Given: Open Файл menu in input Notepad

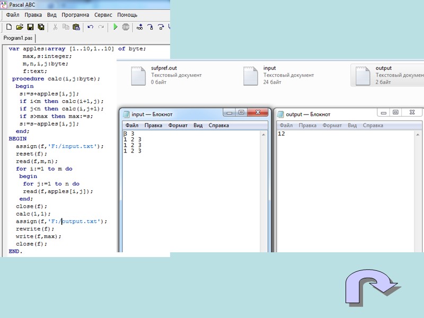Looking at the screenshot, I should pos(132,126).
